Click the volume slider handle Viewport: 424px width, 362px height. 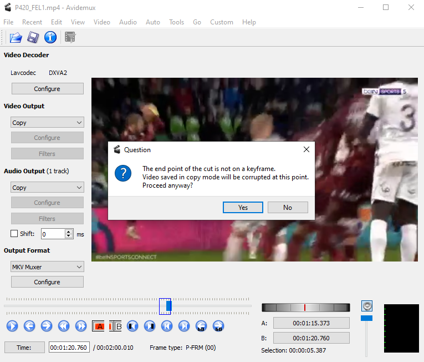[366, 318]
